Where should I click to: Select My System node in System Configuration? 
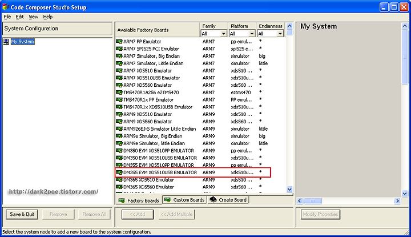point(22,42)
